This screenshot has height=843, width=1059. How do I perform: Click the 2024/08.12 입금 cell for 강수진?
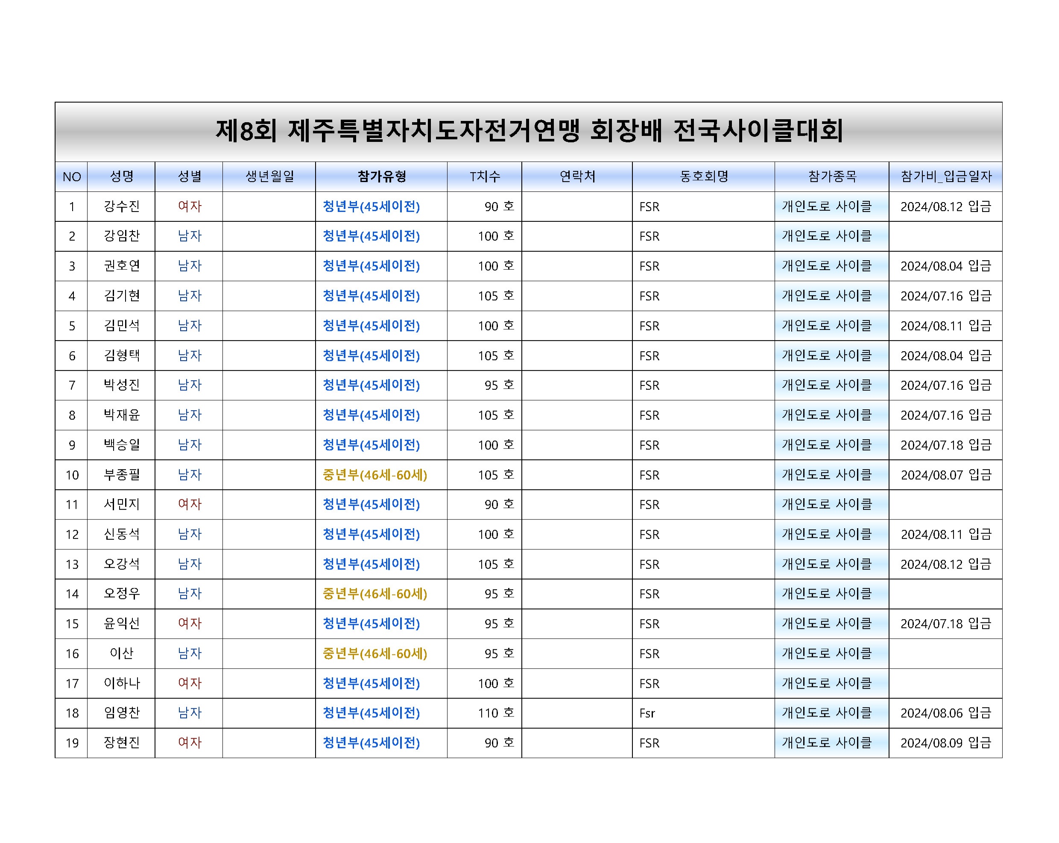pyautogui.click(x=946, y=207)
